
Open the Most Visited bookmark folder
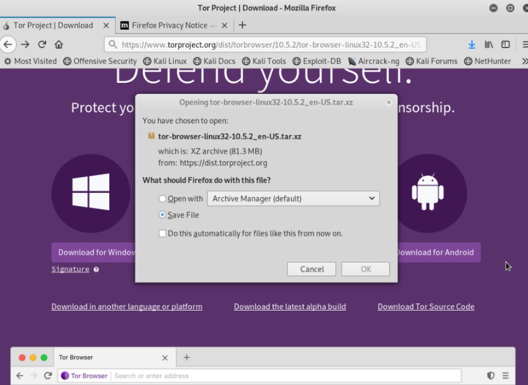point(31,61)
